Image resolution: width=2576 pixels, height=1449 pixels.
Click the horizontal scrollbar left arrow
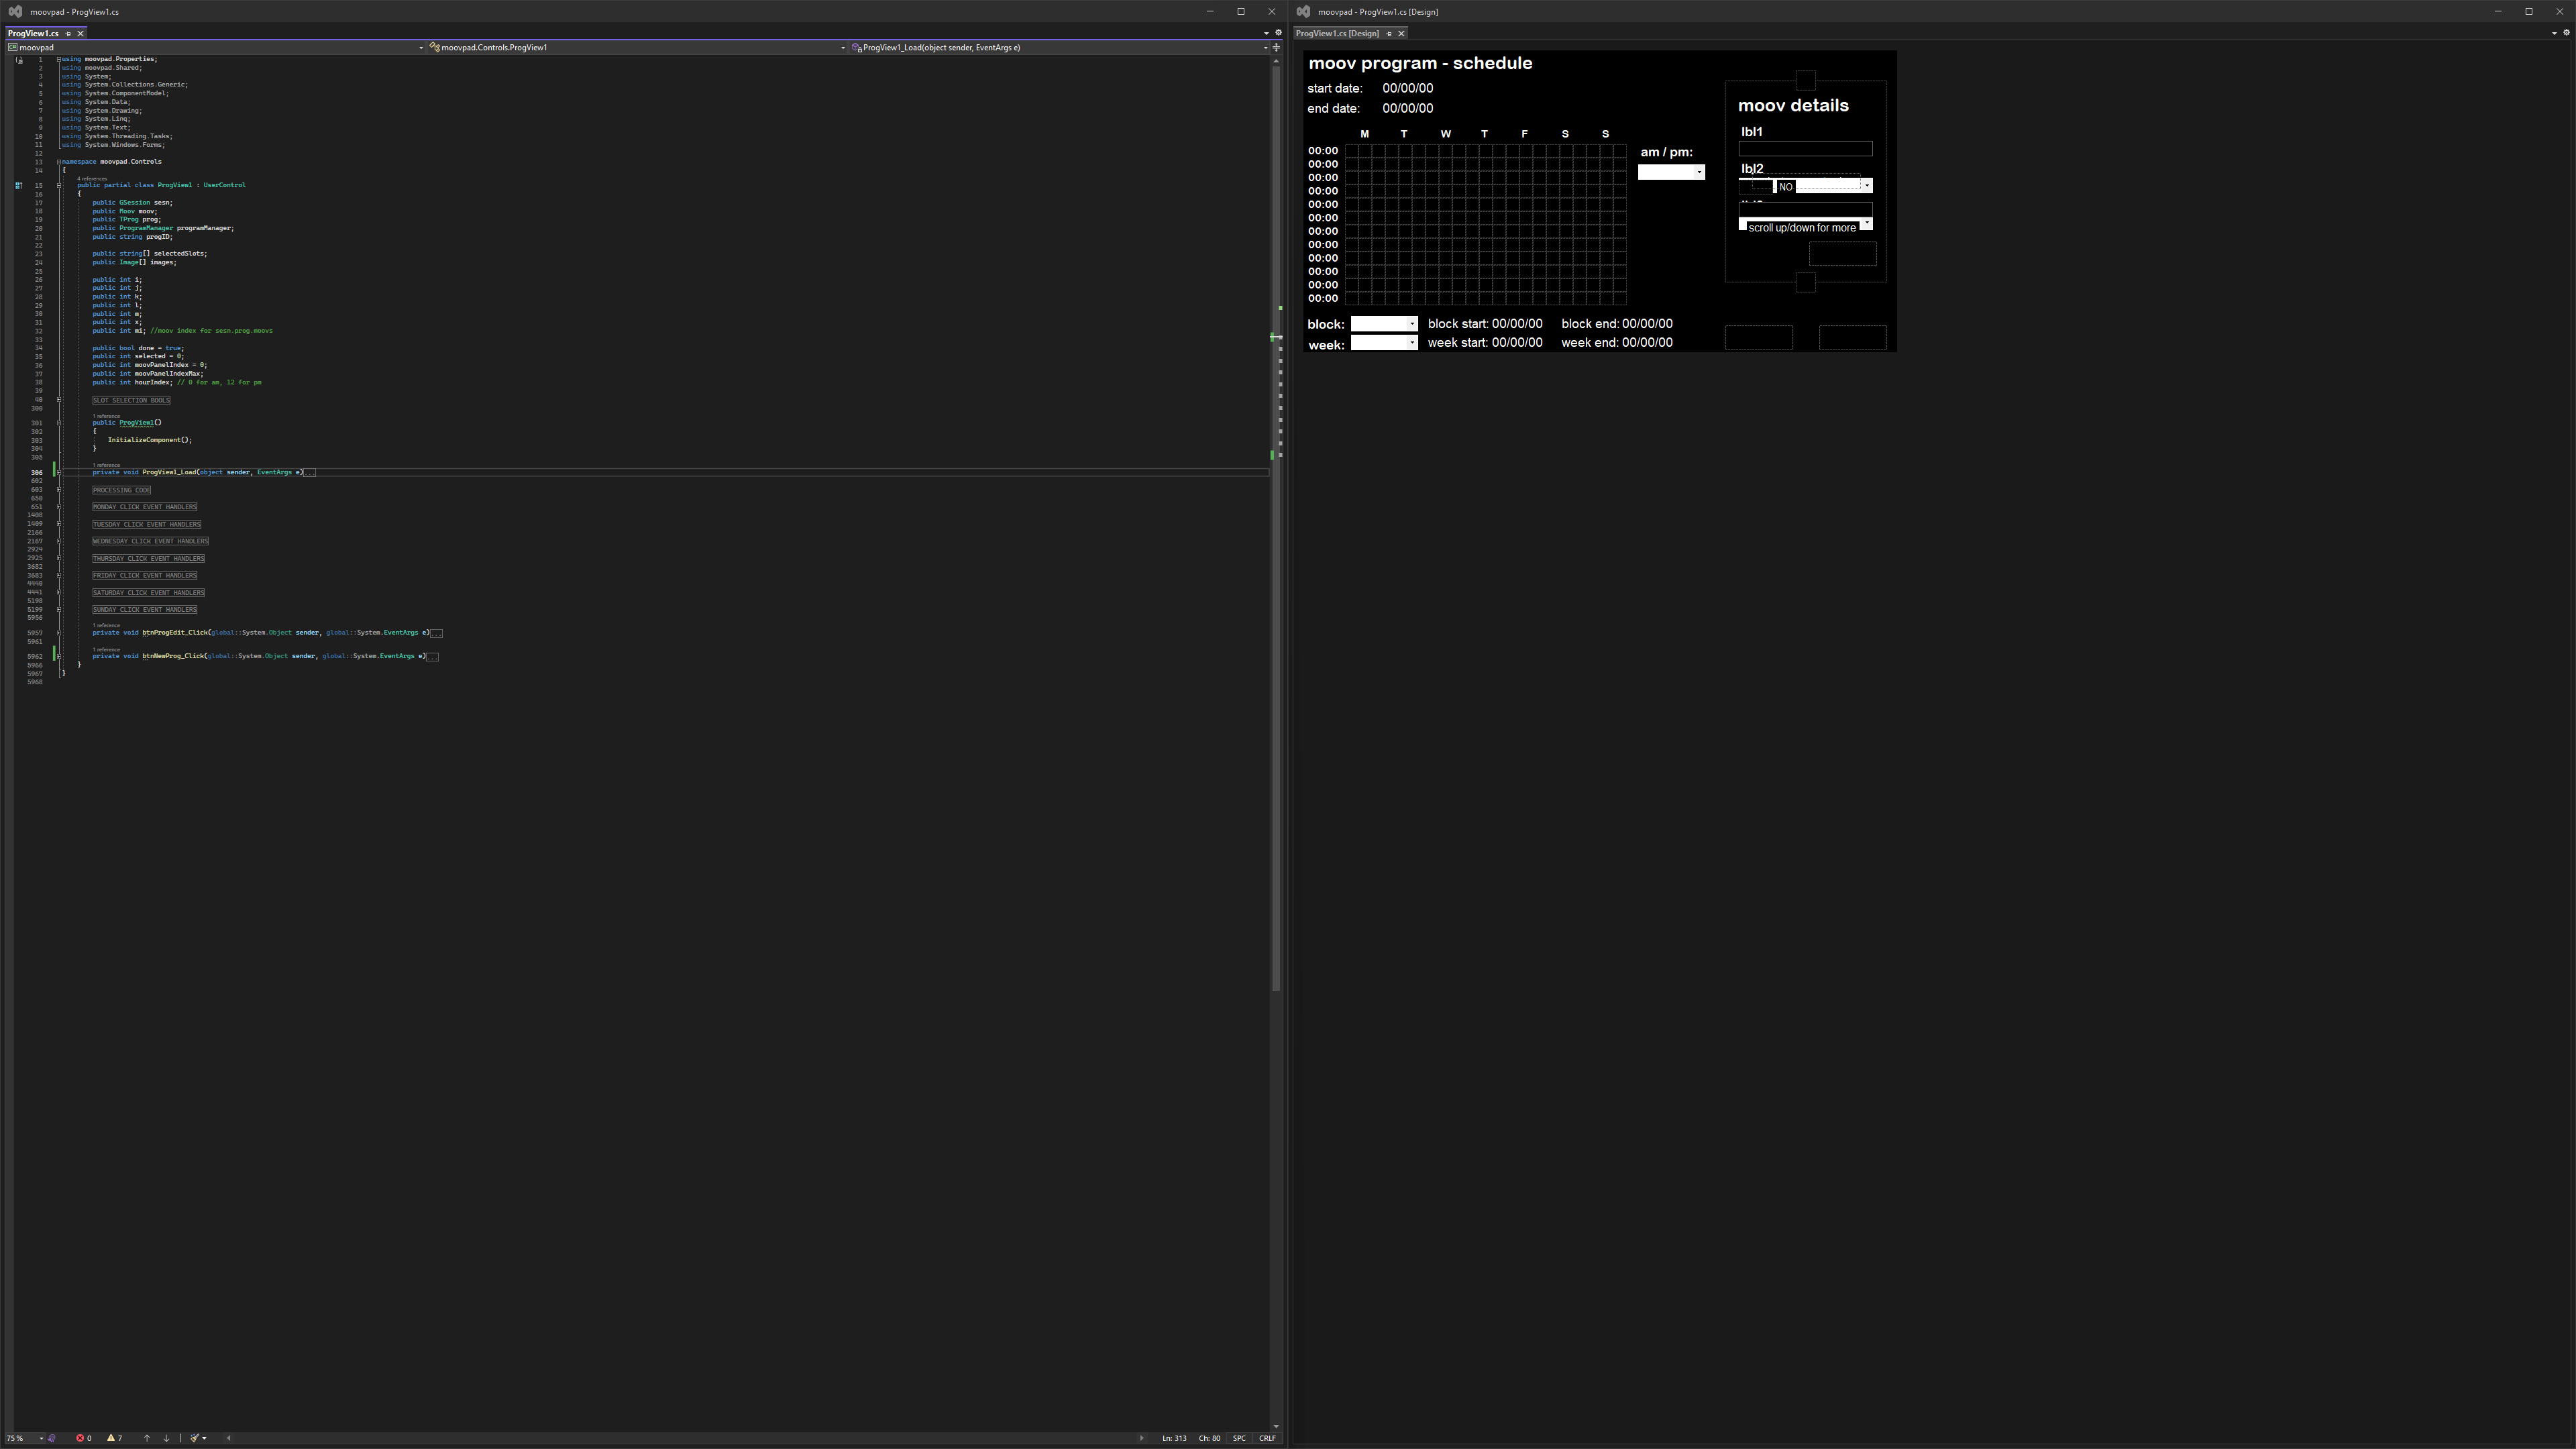(x=229, y=1438)
